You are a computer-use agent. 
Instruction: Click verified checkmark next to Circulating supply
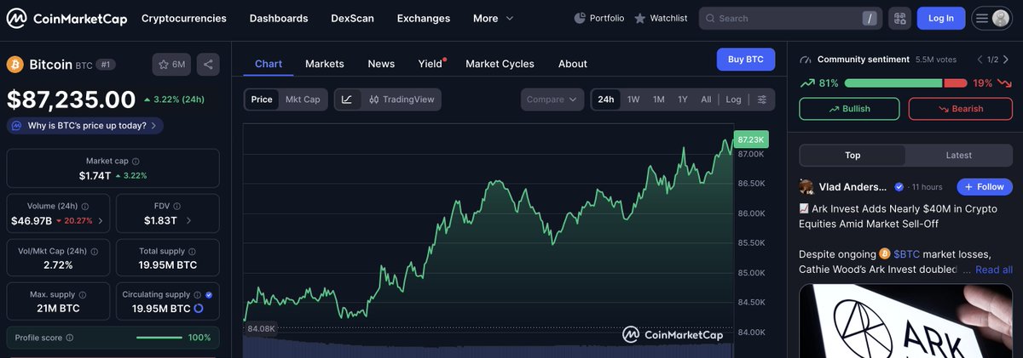click(x=210, y=295)
